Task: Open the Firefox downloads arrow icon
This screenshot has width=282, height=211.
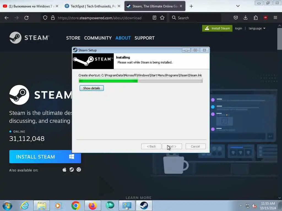Action: (x=245, y=18)
